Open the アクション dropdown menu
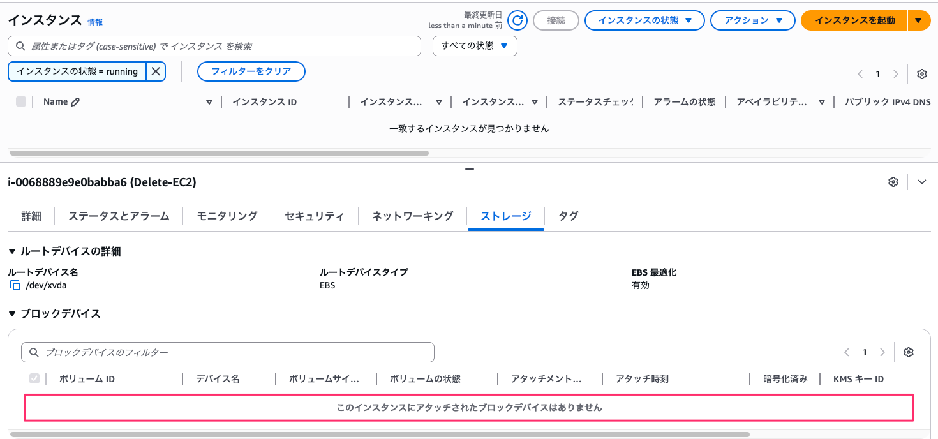This screenshot has height=439, width=938. click(752, 20)
